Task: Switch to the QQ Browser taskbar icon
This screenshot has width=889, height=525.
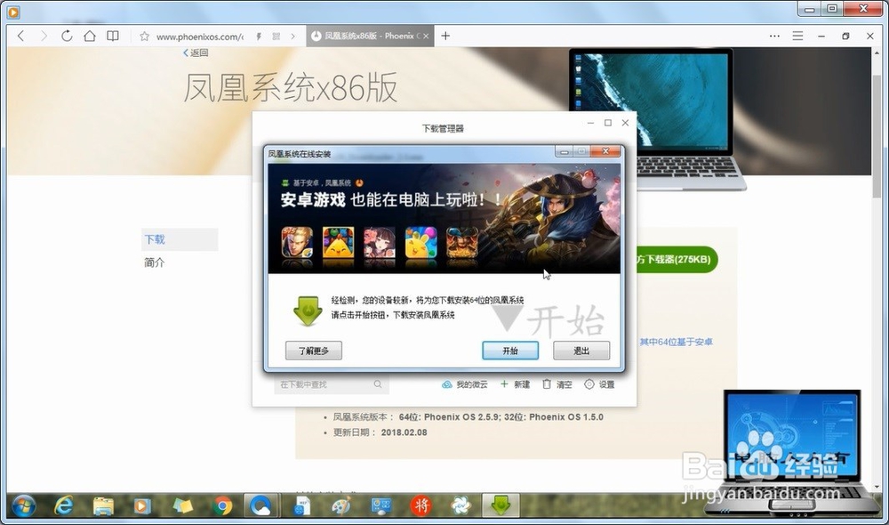Action: point(260,505)
